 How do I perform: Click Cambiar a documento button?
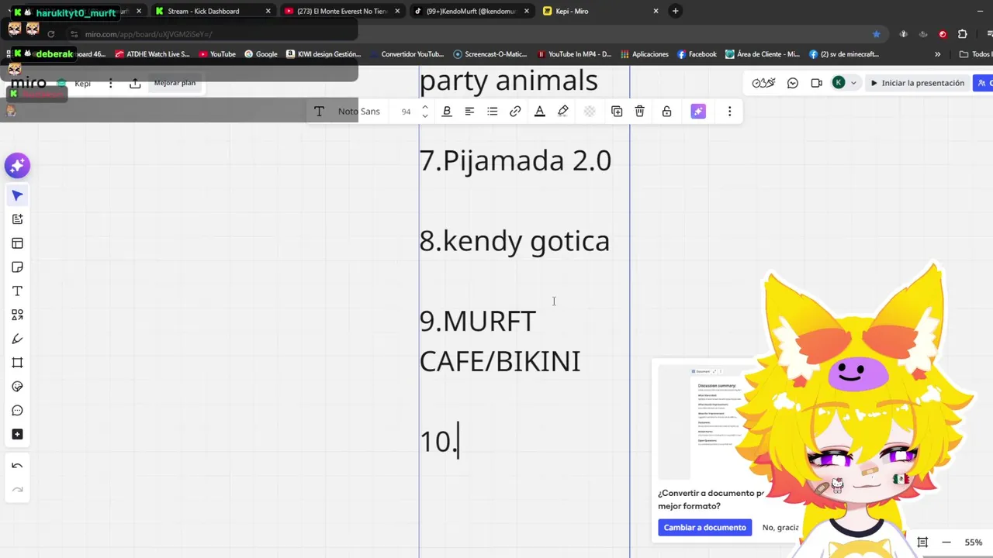click(704, 528)
